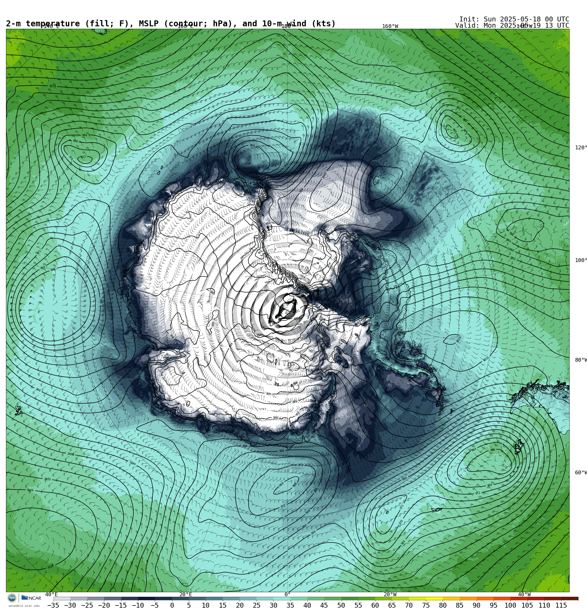Click the '120°' label on the right axis
Viewport: 587px width, 609px height.
(x=581, y=148)
